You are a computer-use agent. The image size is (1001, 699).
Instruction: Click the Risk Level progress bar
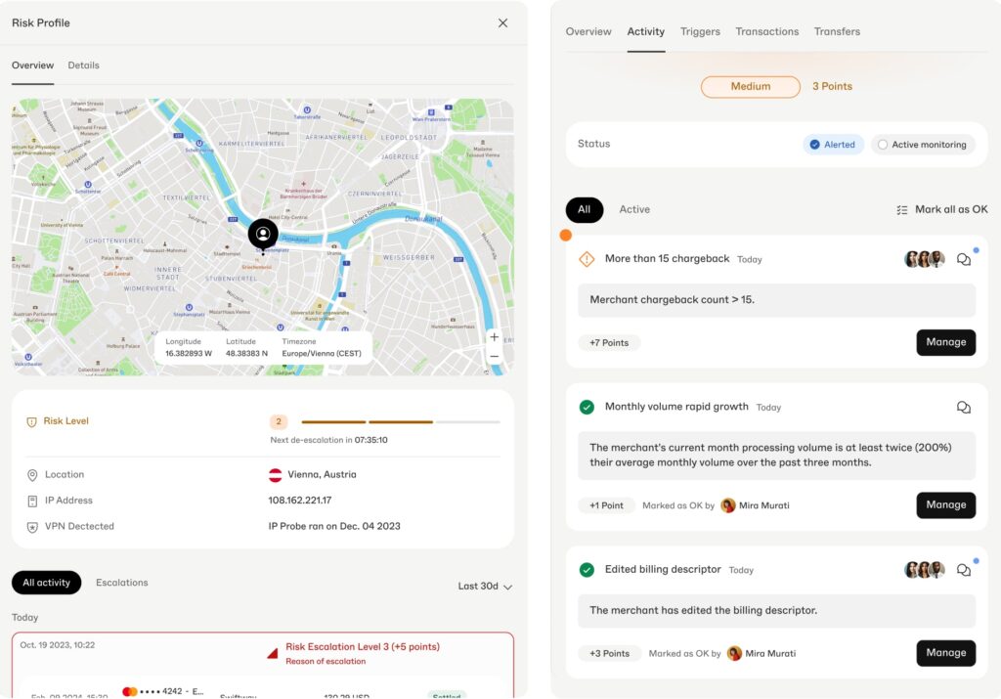401,422
